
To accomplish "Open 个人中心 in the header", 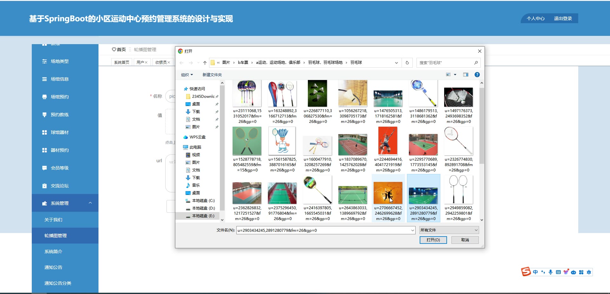I will click(x=536, y=18).
